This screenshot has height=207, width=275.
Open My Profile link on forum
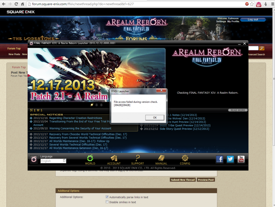coord(233,21)
